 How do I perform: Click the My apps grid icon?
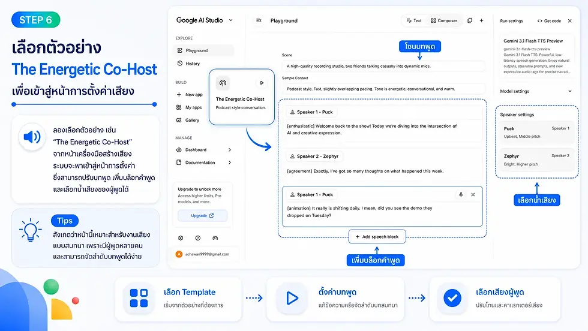point(179,107)
